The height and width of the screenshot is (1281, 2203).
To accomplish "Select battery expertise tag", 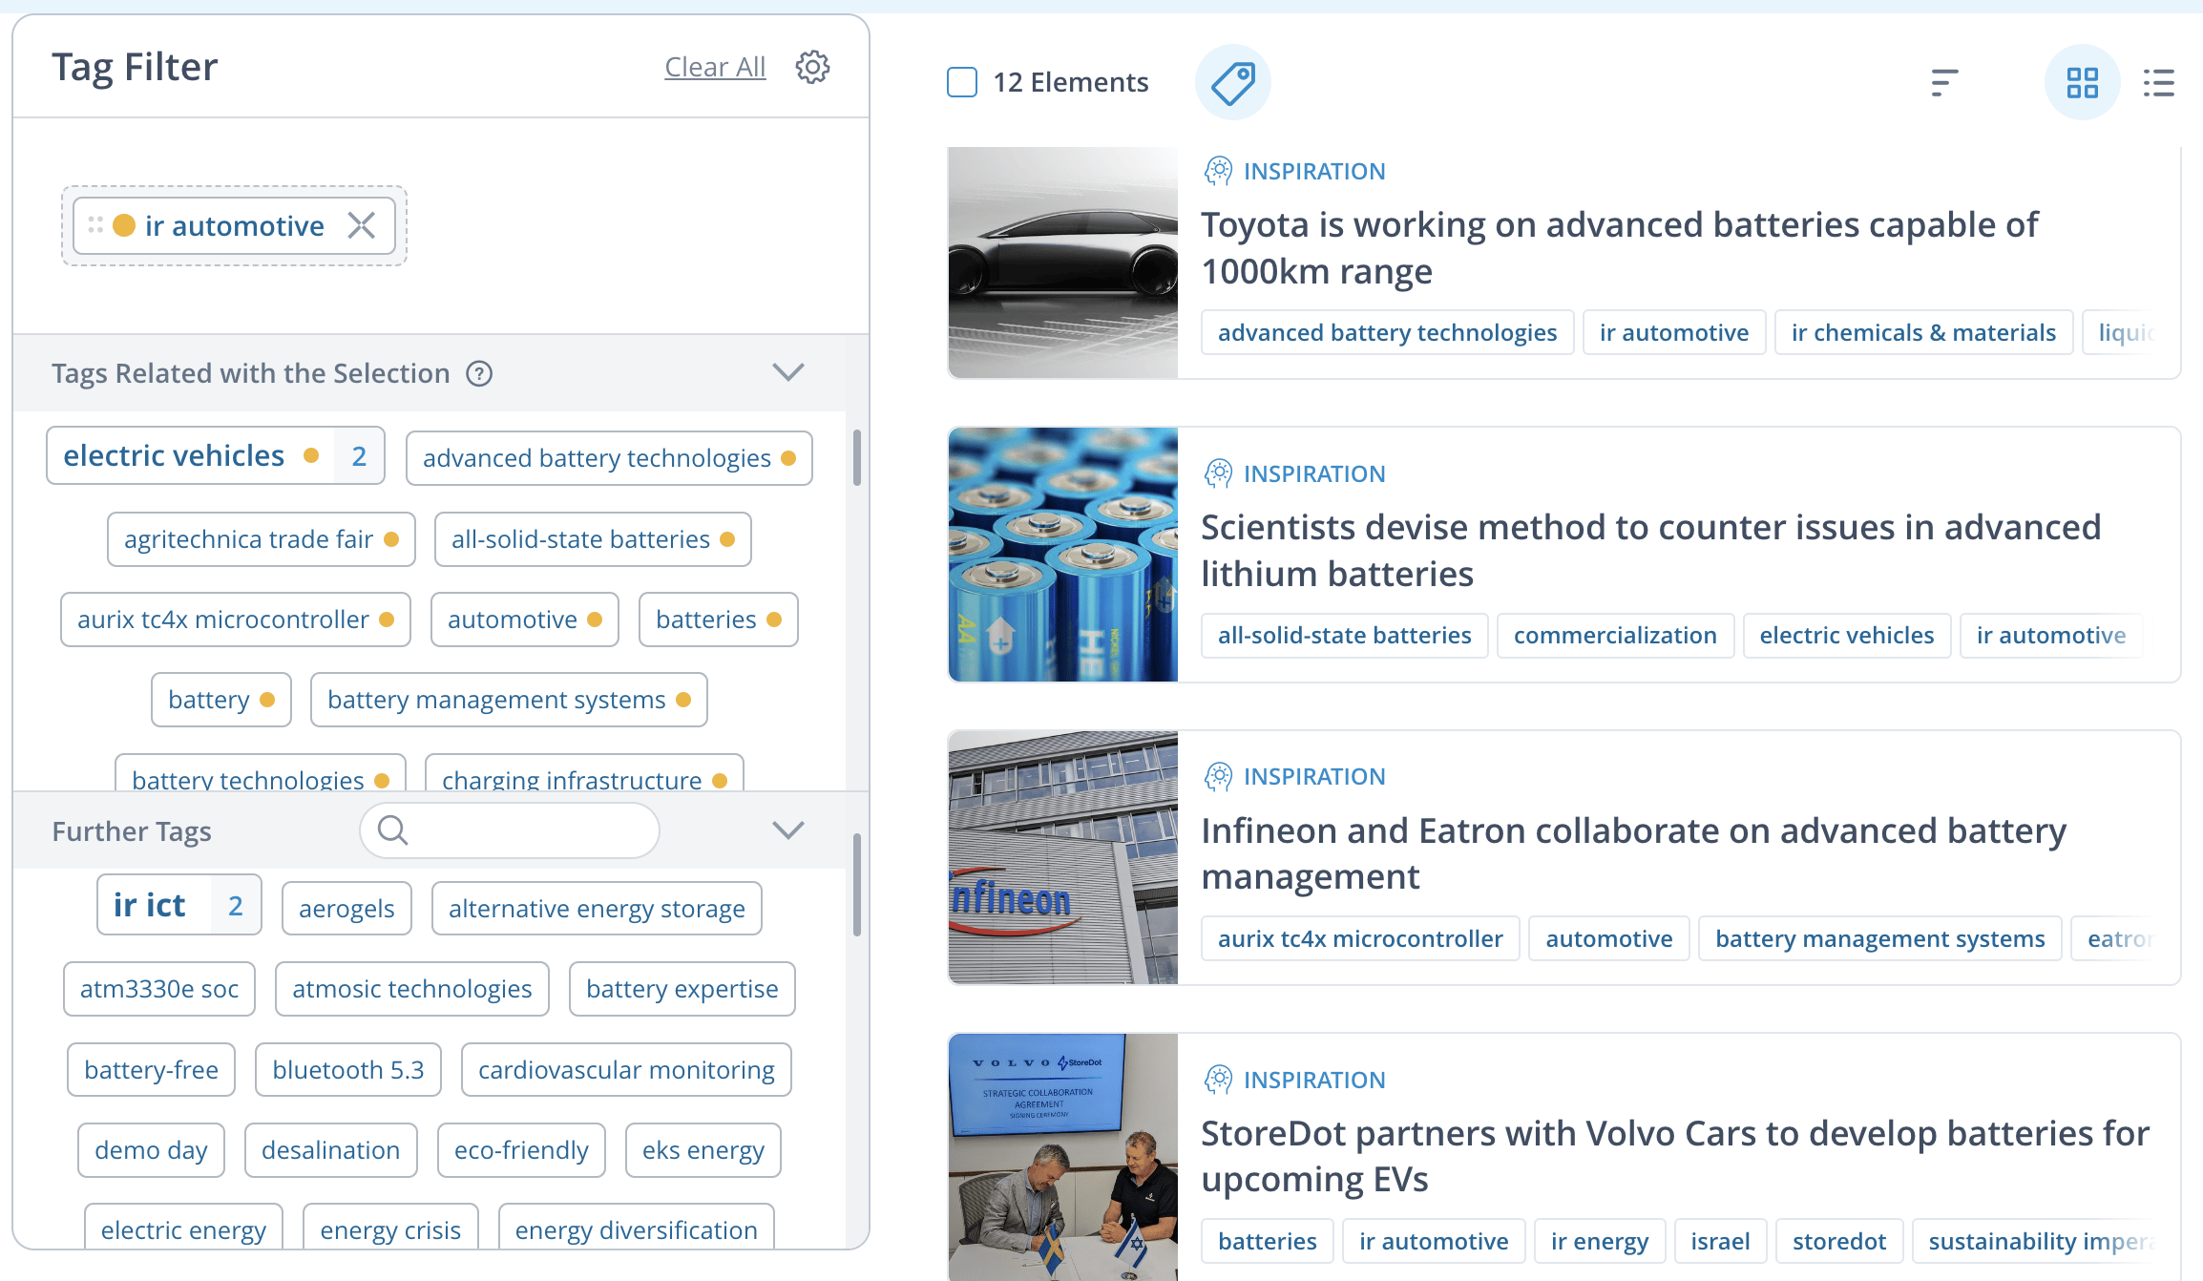I will 682,989.
